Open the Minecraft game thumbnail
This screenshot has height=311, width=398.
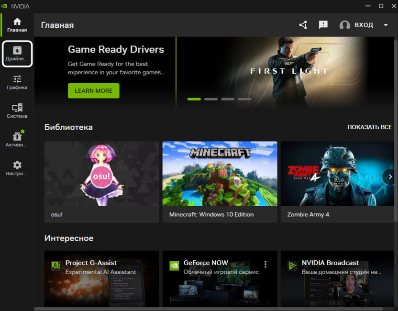point(220,174)
